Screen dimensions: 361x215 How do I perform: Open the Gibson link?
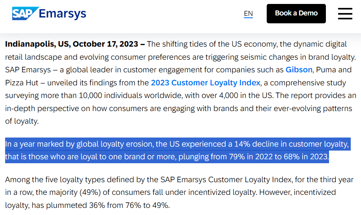pyautogui.click(x=299, y=70)
